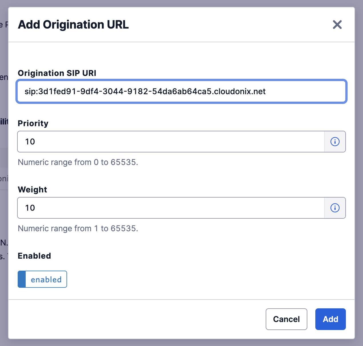The height and width of the screenshot is (346, 363).
Task: Click into the Priority value field
Action: (x=171, y=142)
